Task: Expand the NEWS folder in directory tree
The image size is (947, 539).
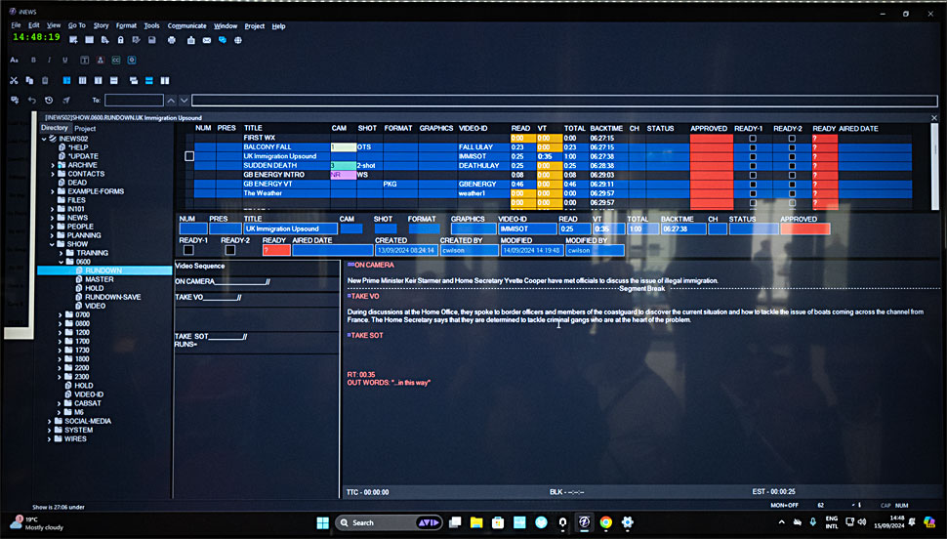Action: (x=53, y=218)
